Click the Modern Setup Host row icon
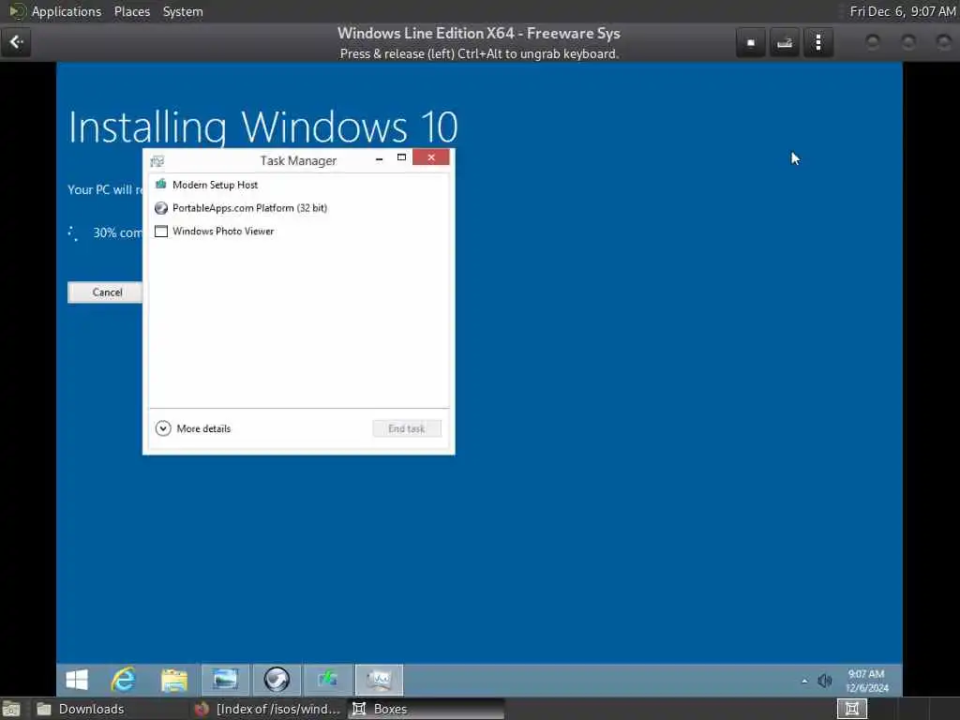960x720 pixels. (161, 185)
